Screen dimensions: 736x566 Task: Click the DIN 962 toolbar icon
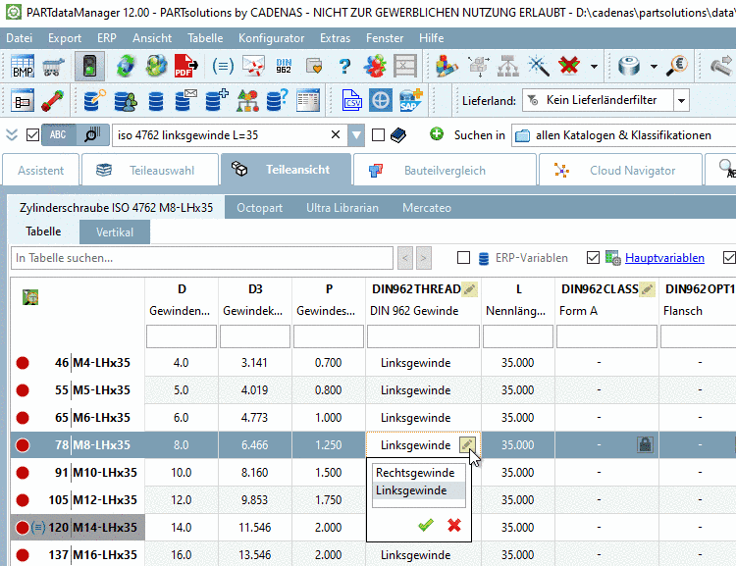coord(286,67)
